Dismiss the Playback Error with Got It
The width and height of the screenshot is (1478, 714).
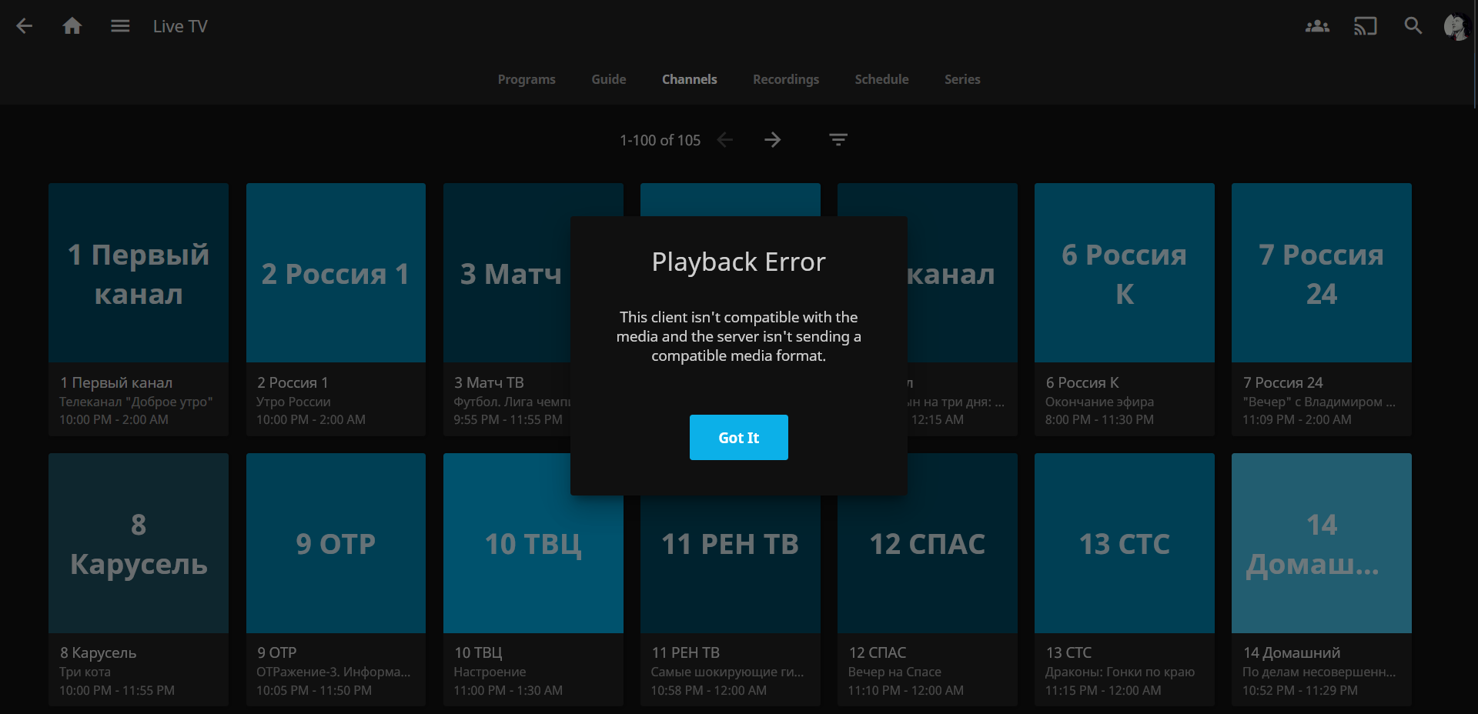738,437
